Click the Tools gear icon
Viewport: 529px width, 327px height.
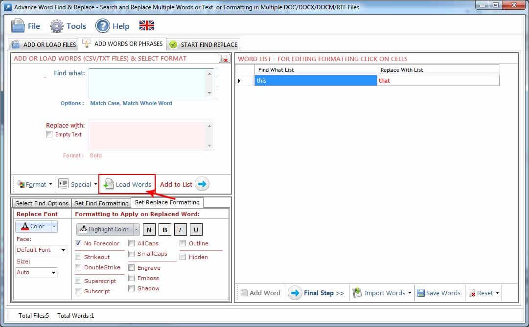tap(57, 26)
